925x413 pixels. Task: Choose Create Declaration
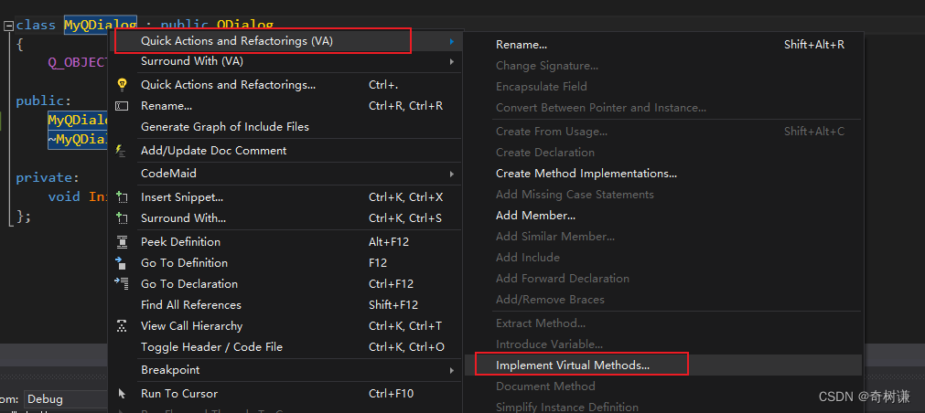click(x=663, y=152)
